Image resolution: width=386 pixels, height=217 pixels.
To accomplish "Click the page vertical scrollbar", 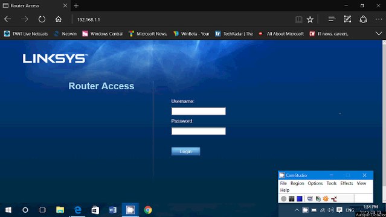I will (x=384, y=122).
